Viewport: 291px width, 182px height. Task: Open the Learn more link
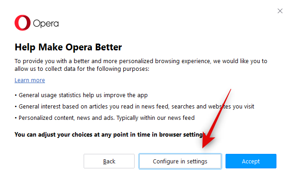(30, 80)
